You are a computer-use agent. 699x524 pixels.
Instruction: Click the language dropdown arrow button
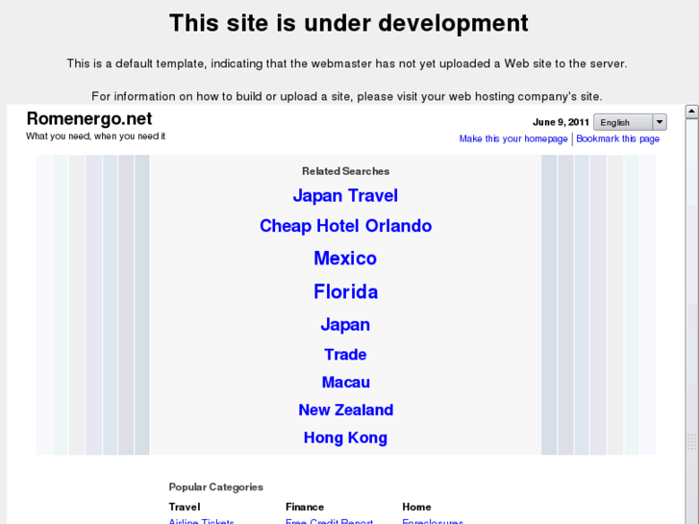[660, 122]
